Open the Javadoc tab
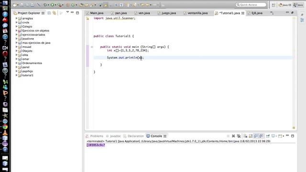 coord(113,136)
